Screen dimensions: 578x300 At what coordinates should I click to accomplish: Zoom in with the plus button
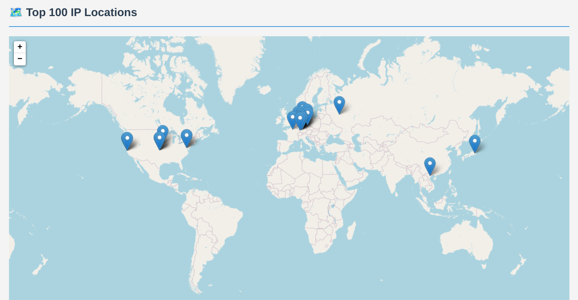20,47
